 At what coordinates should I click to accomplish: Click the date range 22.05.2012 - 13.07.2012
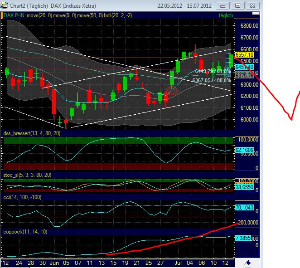[184, 6]
